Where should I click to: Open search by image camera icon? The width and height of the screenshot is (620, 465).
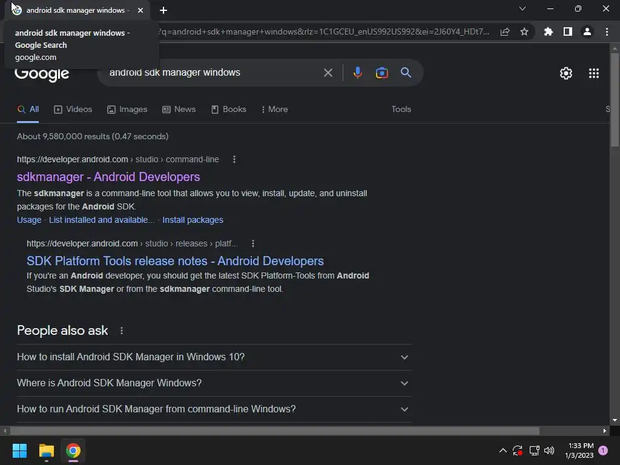tap(381, 73)
